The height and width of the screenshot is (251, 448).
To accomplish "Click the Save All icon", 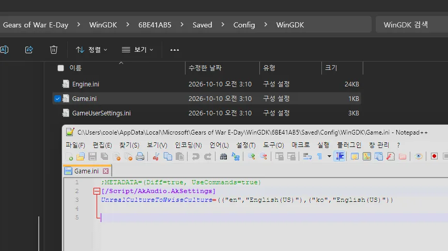I will point(104,157).
